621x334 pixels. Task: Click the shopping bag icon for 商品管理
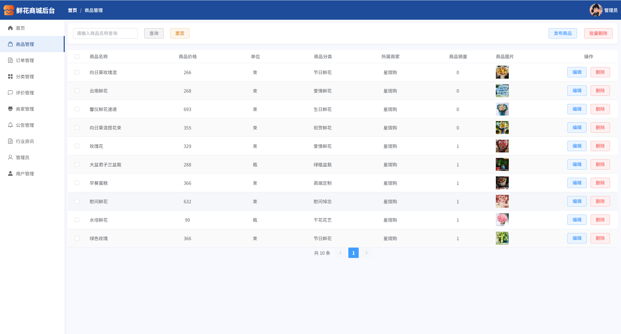tap(10, 44)
